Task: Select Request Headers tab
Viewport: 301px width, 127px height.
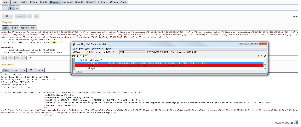Action: coord(25,28)
